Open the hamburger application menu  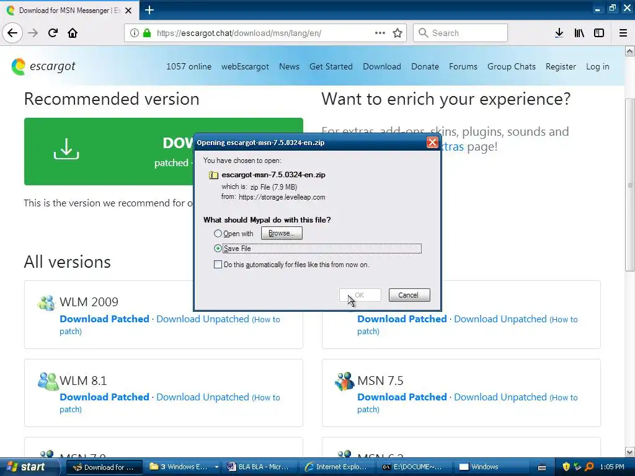tap(623, 33)
